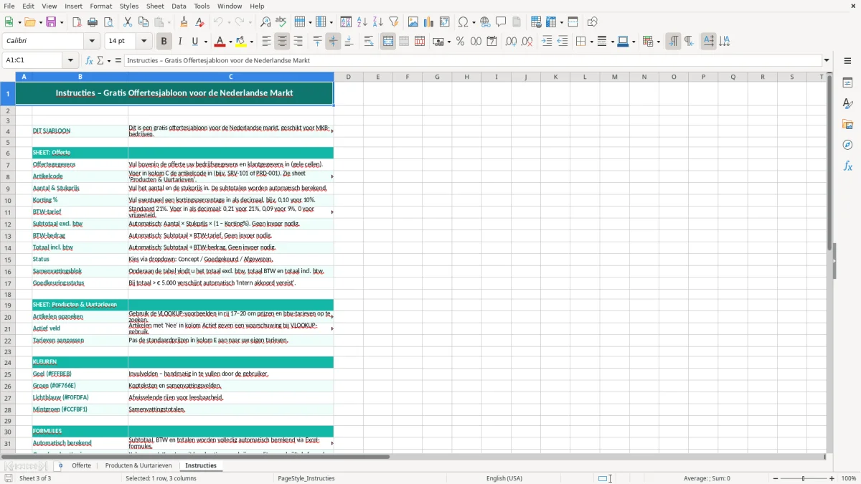
Task: Click into the formula input line
Action: click(473, 60)
